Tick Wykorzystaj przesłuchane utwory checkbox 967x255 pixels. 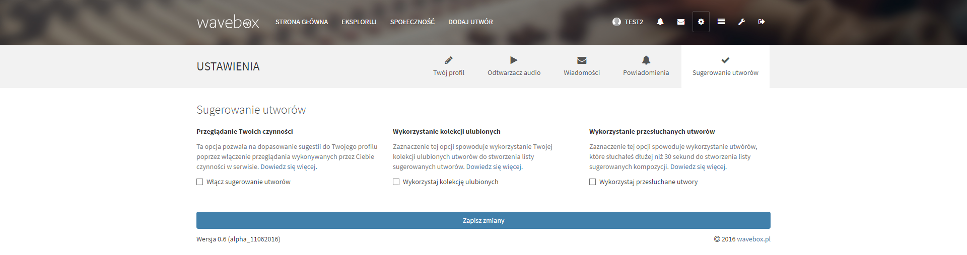coord(592,182)
